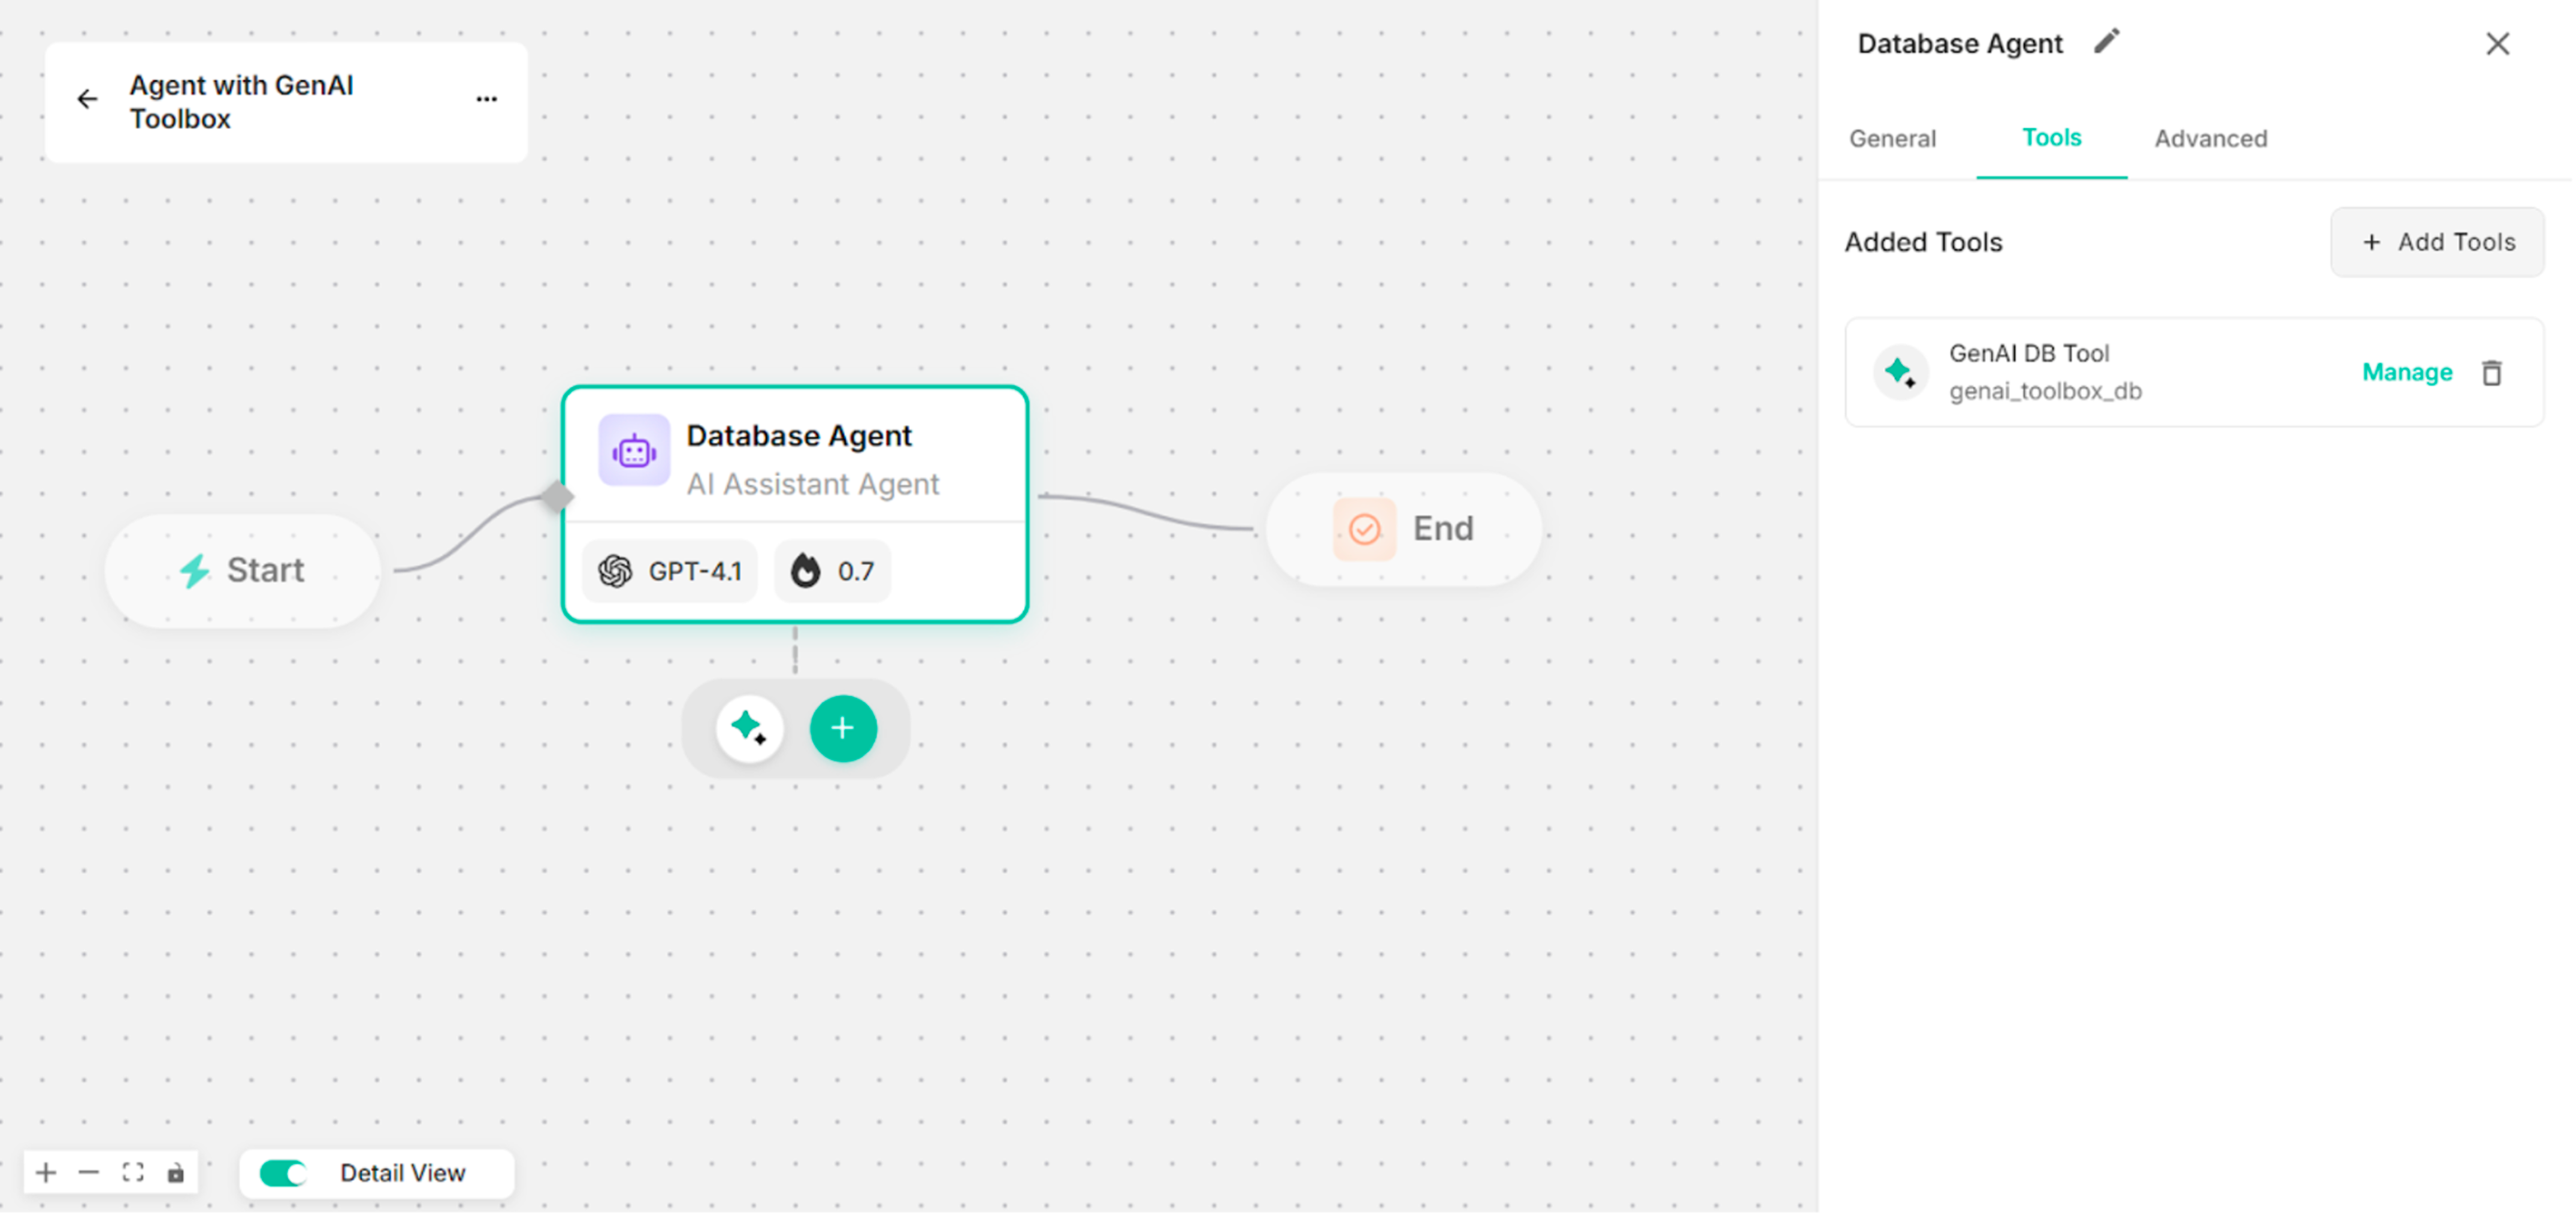2576x1215 pixels.
Task: Add a tool with green plus button
Action: (x=843, y=729)
